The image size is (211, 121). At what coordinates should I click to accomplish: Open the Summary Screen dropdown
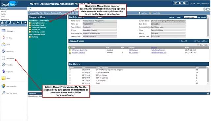(190, 17)
